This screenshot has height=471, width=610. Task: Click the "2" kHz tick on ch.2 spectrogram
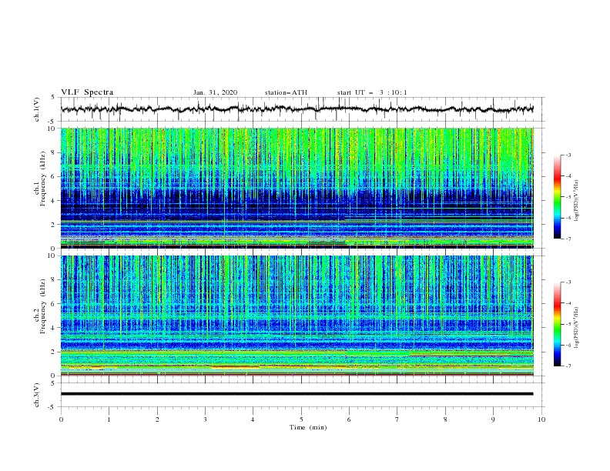tap(54, 352)
